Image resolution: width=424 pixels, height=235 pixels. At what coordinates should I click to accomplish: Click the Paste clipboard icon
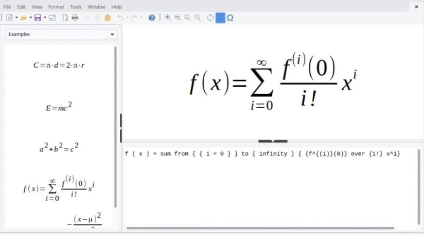(x=108, y=18)
